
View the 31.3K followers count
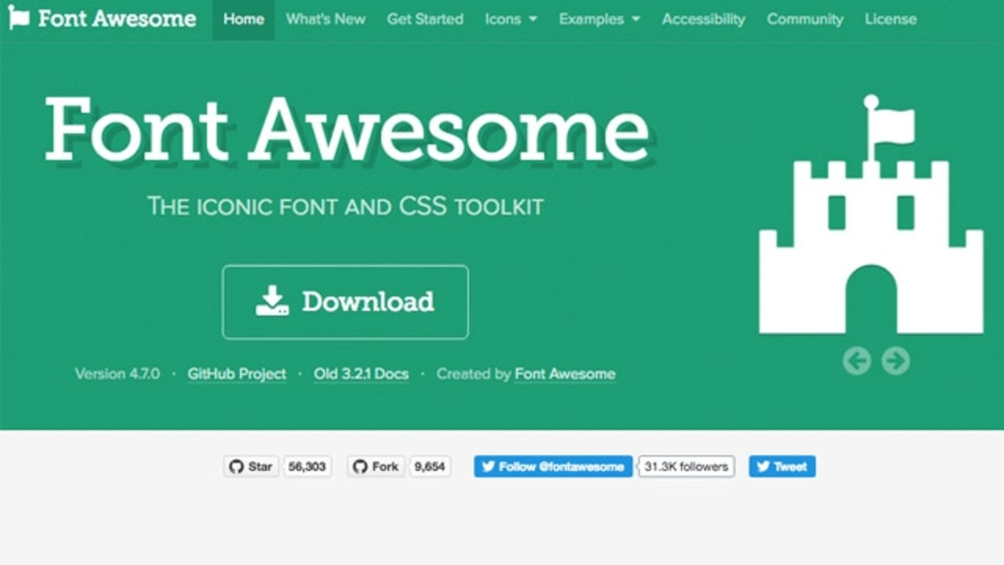[686, 467]
